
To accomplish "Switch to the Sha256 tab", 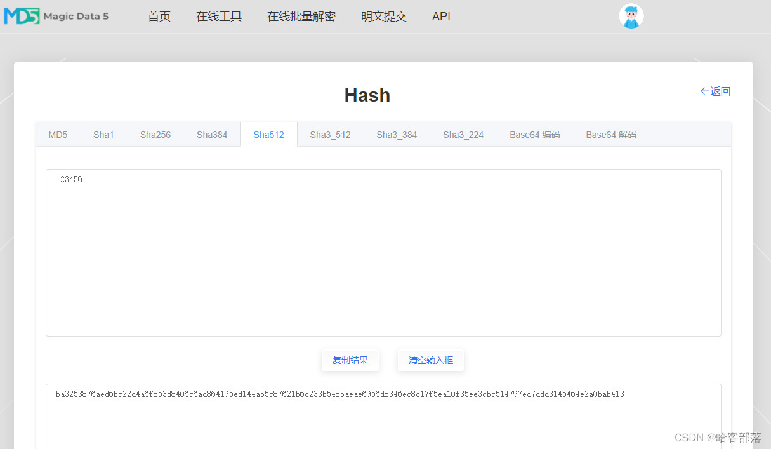I will coord(155,135).
